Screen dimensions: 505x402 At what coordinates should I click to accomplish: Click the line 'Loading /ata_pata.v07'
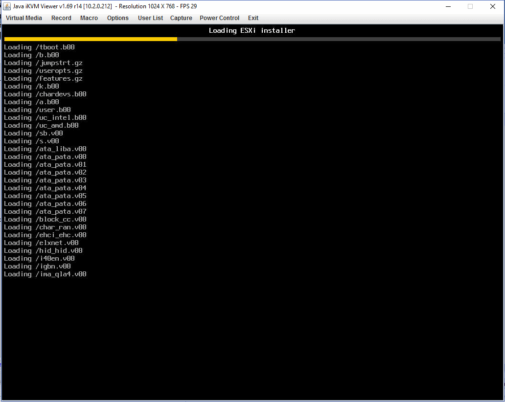coord(45,211)
